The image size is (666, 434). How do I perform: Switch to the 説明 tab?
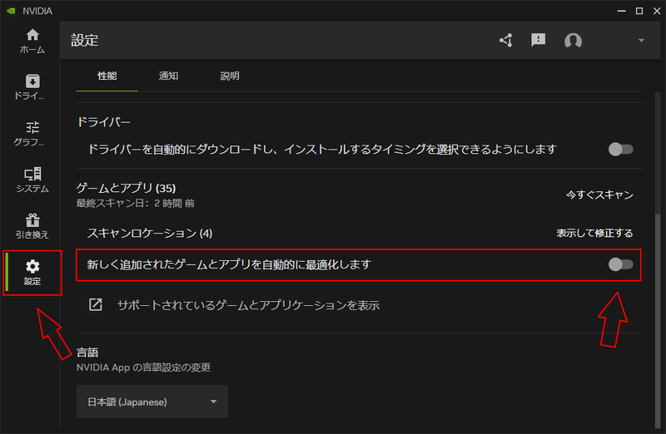[x=230, y=76]
